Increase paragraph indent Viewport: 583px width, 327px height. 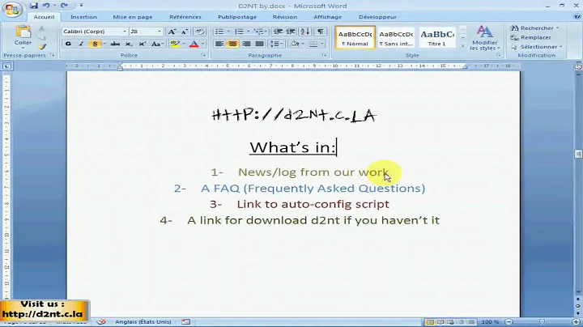pos(291,32)
